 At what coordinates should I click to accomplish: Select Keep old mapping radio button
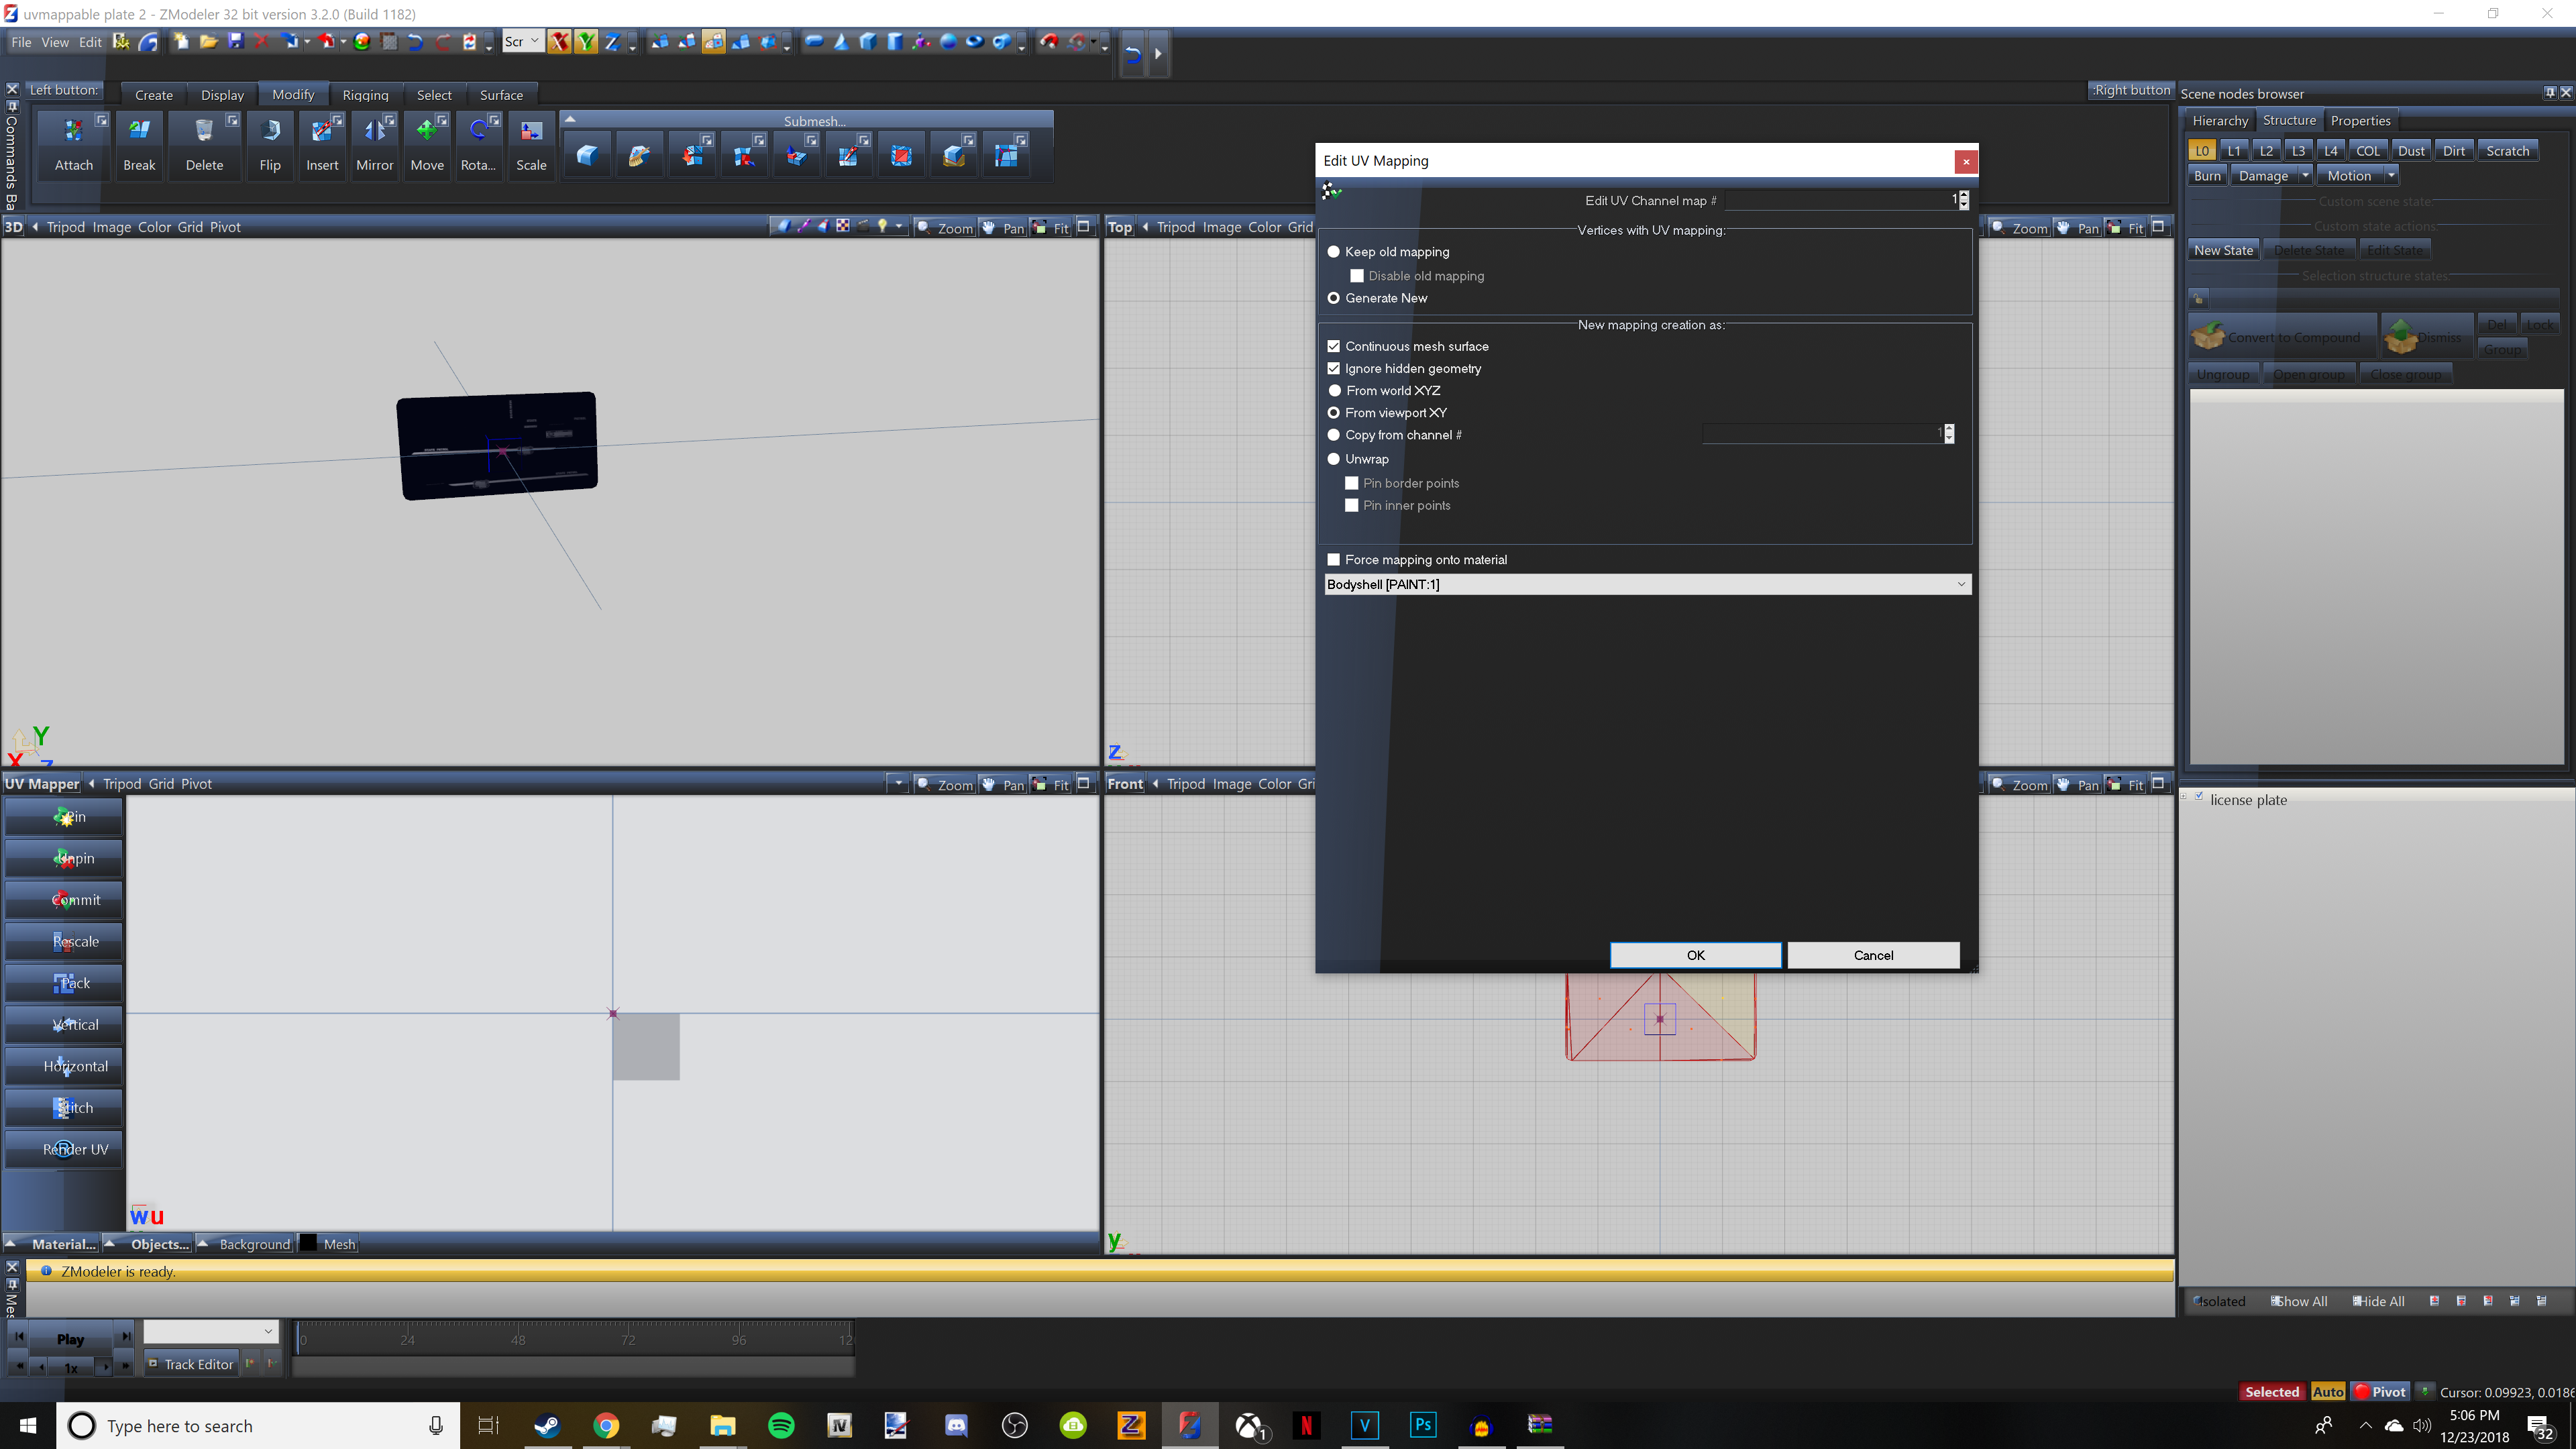coord(1333,252)
